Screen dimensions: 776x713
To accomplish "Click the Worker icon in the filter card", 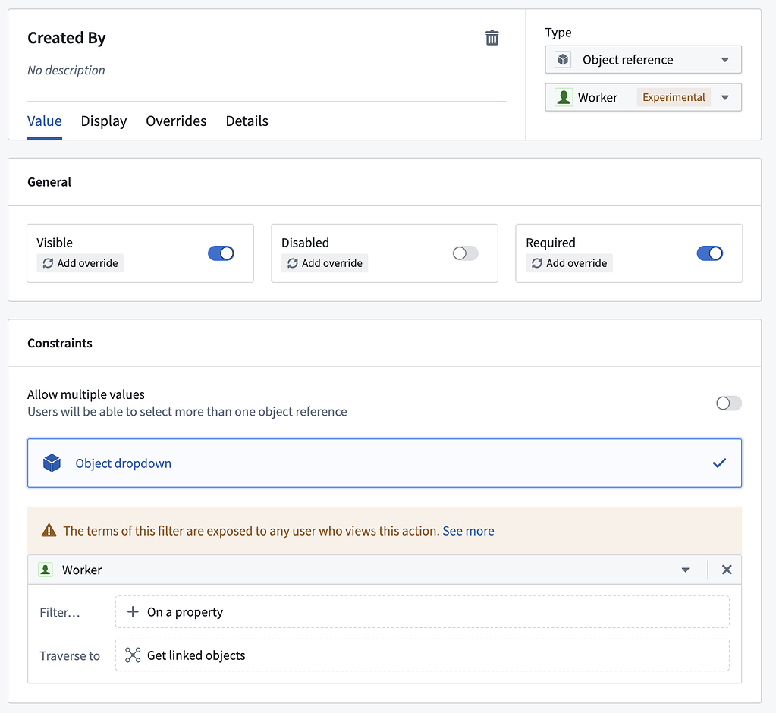I will point(45,570).
